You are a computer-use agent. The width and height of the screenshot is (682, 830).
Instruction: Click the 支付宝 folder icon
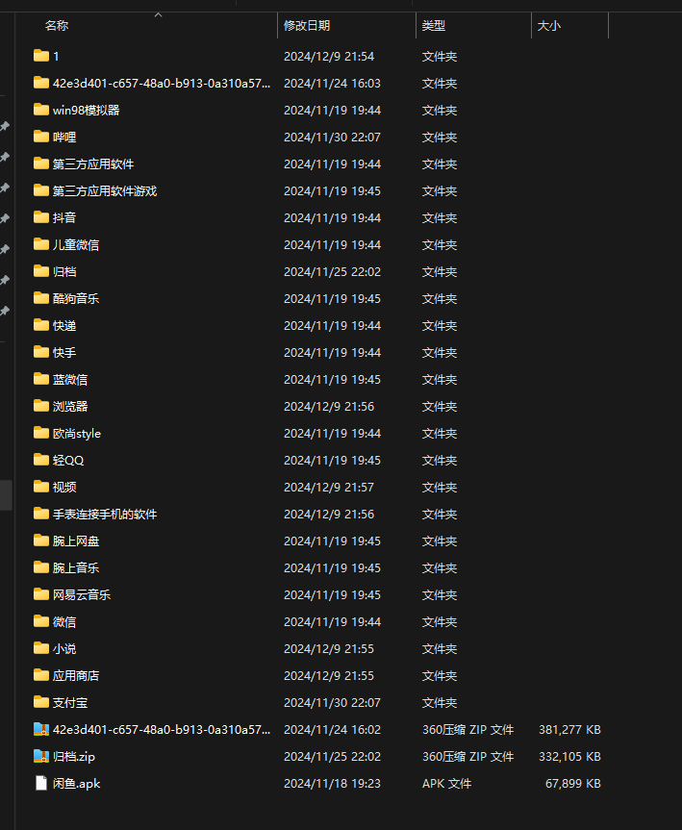coord(40,702)
